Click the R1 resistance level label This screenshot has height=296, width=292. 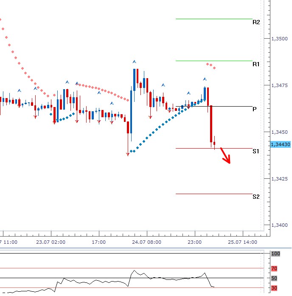click(256, 64)
